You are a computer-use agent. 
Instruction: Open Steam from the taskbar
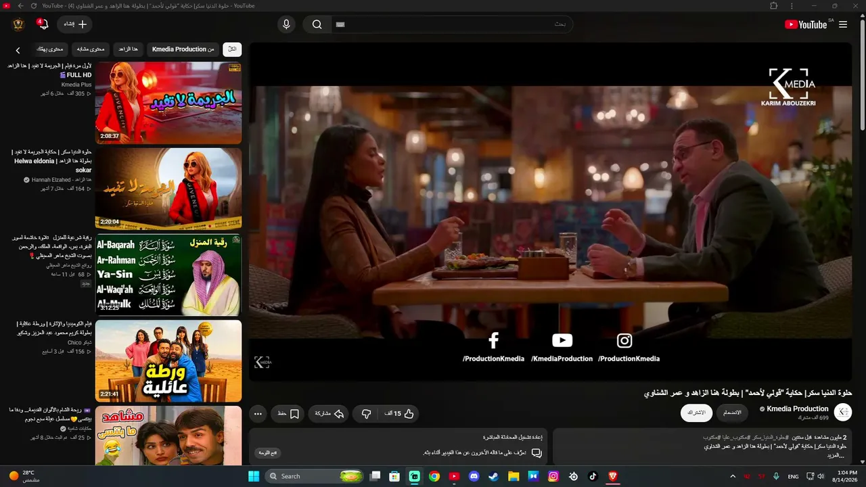tap(494, 476)
